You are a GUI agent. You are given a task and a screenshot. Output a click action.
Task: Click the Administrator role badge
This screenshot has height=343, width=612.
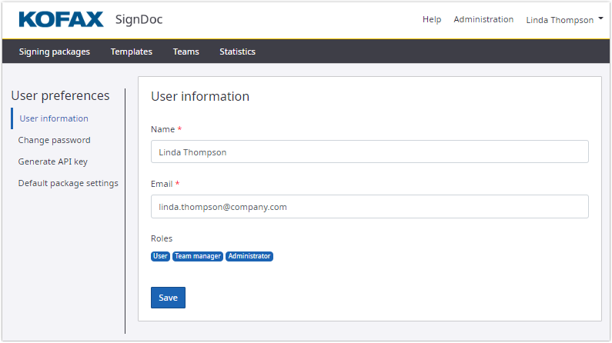[x=249, y=256]
